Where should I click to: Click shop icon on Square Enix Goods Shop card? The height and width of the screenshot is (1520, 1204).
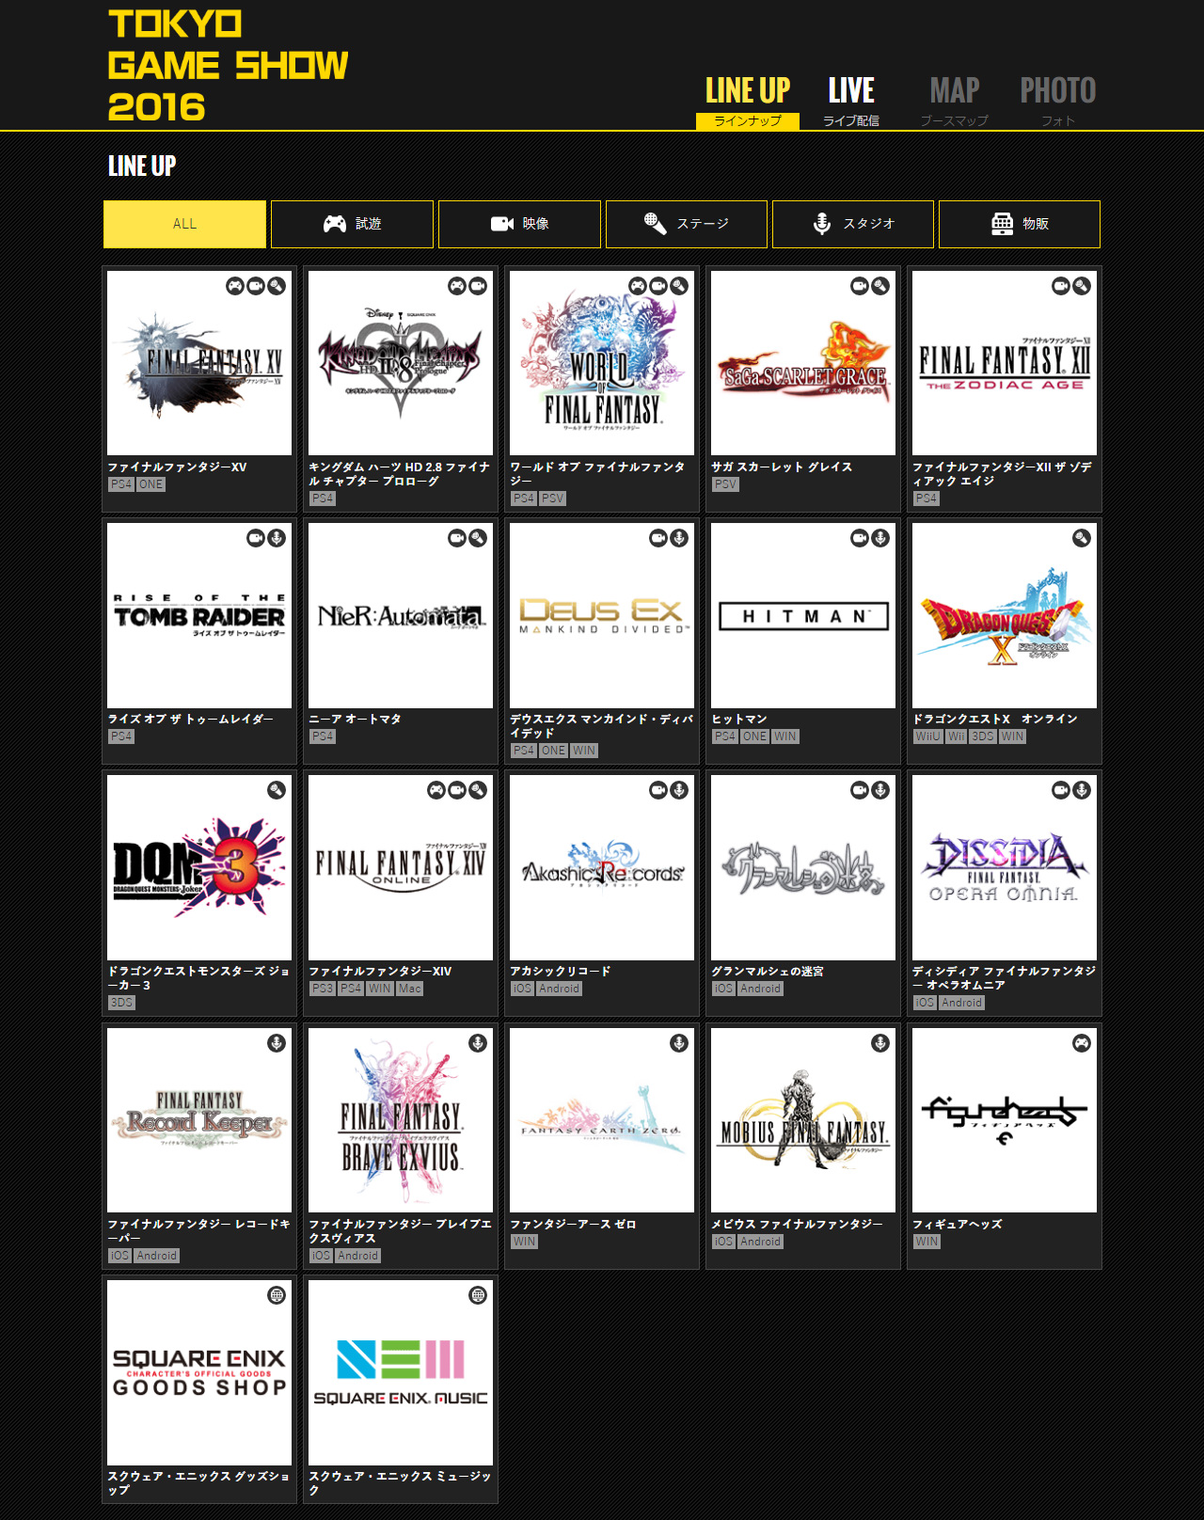click(277, 1295)
